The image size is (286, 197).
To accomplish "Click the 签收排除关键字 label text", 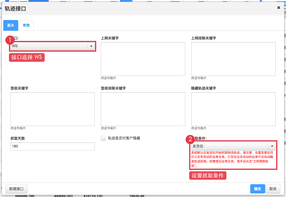I will tap(113, 88).
